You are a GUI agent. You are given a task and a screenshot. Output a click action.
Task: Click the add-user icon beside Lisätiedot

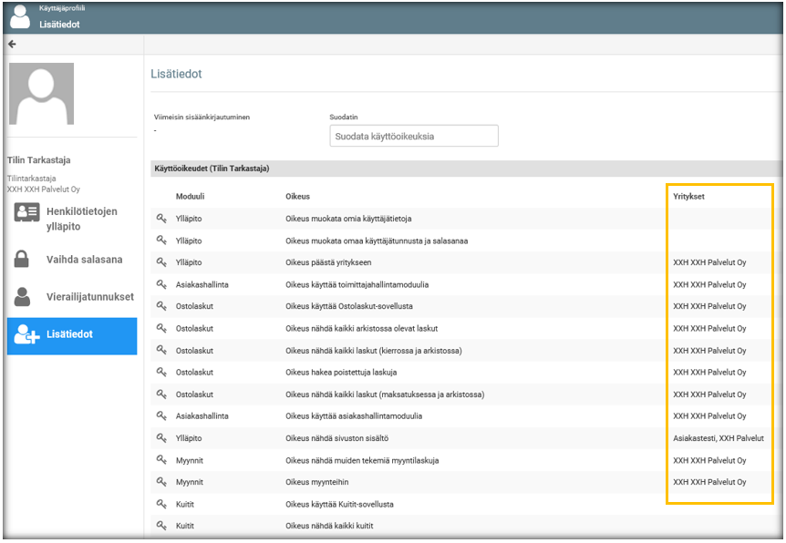pos(26,335)
